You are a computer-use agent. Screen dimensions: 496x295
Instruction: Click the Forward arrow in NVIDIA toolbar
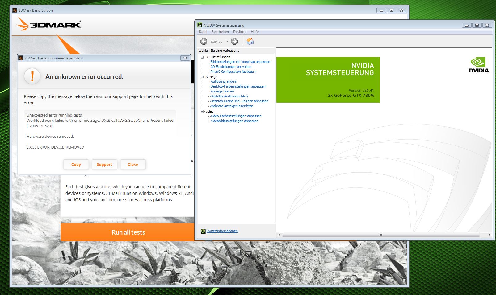click(x=234, y=41)
